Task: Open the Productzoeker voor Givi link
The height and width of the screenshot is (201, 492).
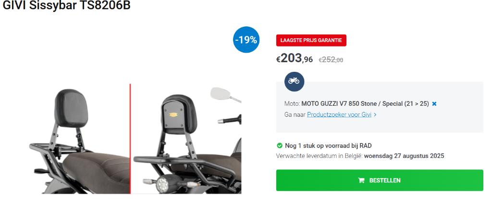Action: click(x=339, y=114)
